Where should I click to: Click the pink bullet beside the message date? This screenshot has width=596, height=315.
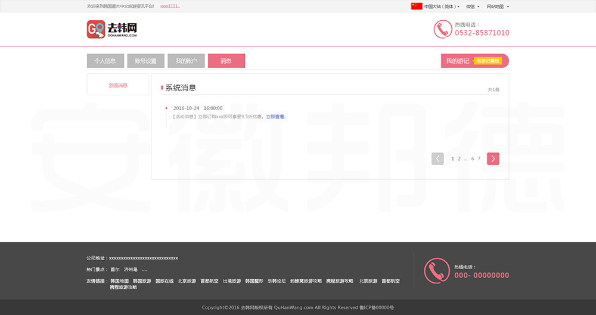point(166,108)
